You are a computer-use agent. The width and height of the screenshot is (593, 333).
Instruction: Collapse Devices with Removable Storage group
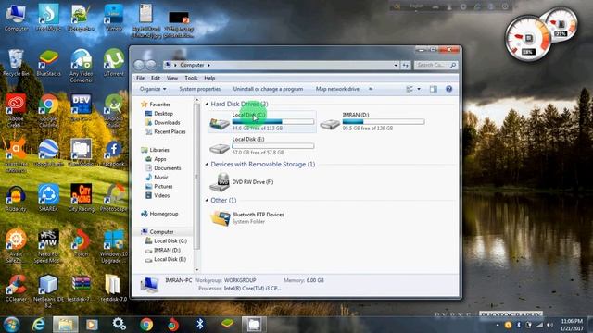pyautogui.click(x=207, y=165)
